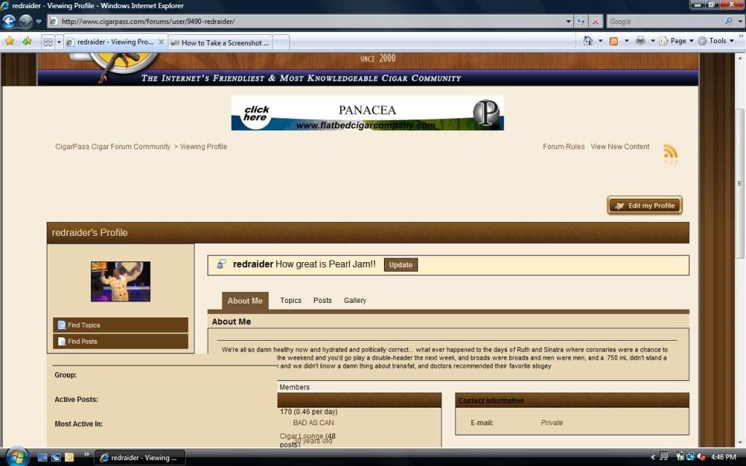Image resolution: width=746 pixels, height=466 pixels.
Task: Click the Panacea flatbedcigarcompany banner ad
Action: (367, 113)
